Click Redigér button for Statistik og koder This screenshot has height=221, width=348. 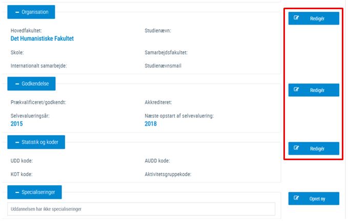point(314,148)
